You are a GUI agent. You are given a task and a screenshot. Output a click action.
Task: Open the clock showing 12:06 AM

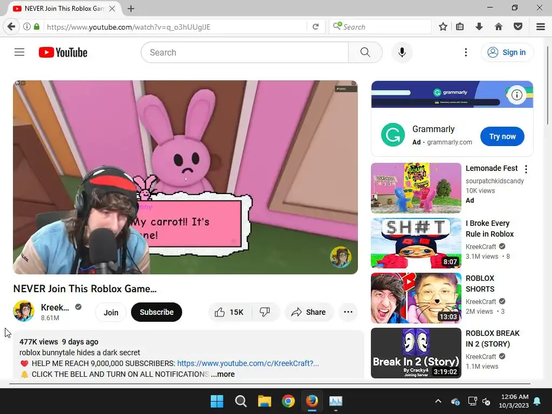point(514,401)
